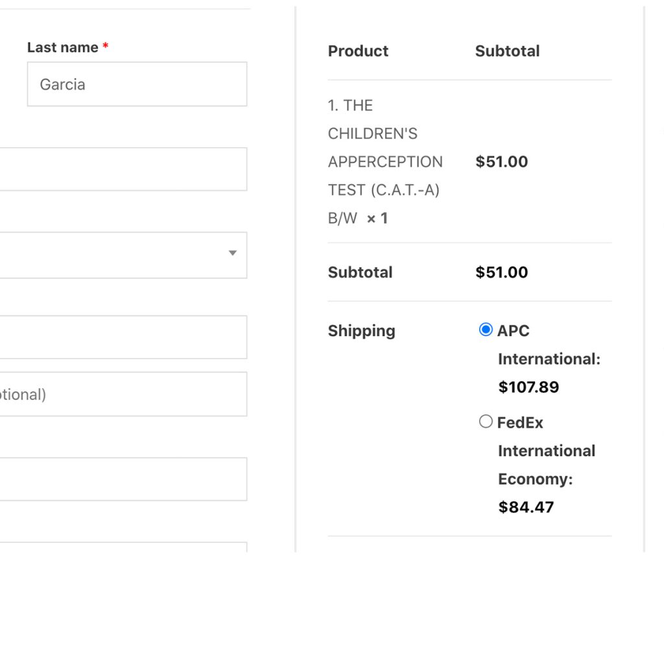Click the Last name label
The height and width of the screenshot is (664, 664).
(x=62, y=47)
